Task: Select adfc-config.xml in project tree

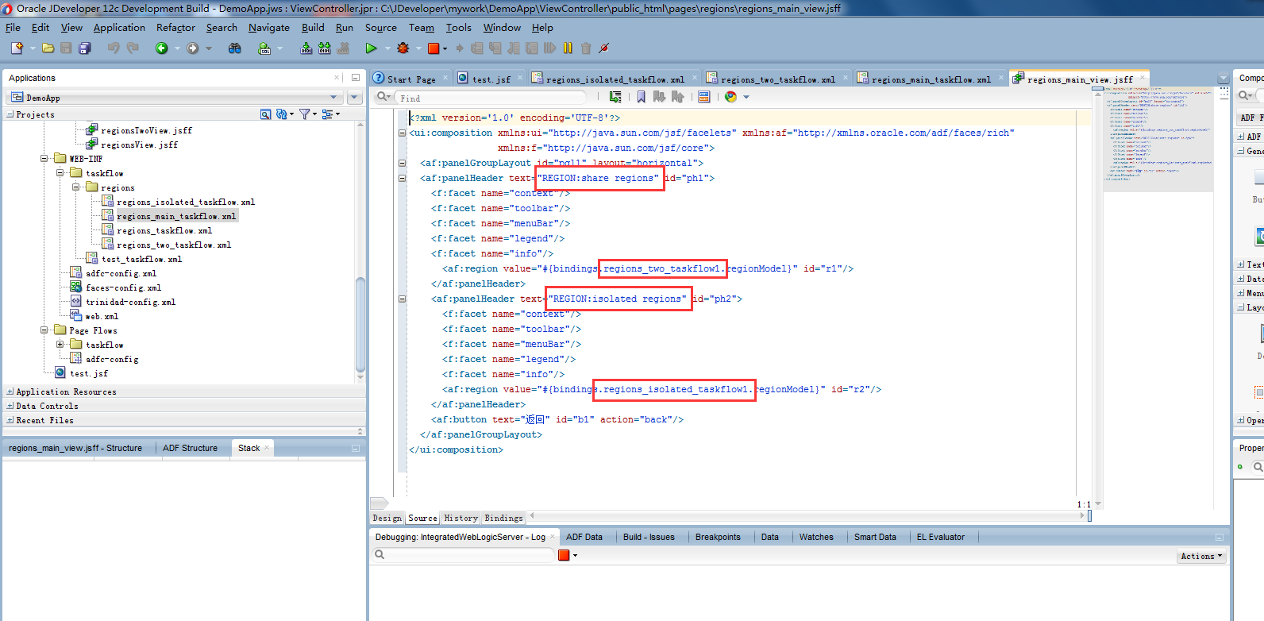Action: [x=121, y=273]
